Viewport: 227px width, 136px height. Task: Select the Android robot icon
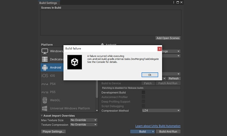click(45, 68)
